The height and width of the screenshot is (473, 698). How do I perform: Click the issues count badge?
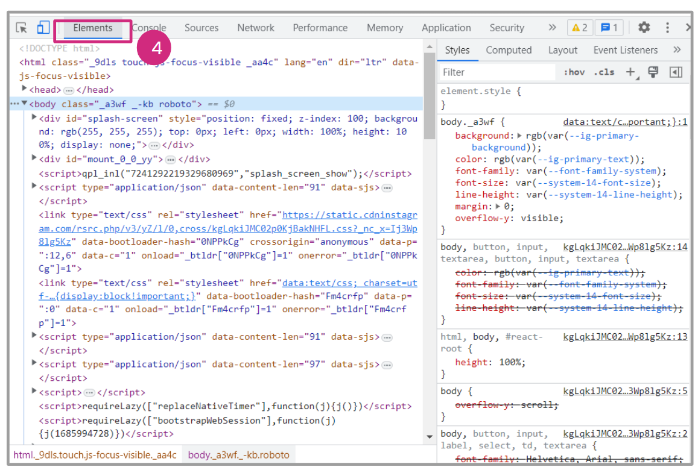609,28
